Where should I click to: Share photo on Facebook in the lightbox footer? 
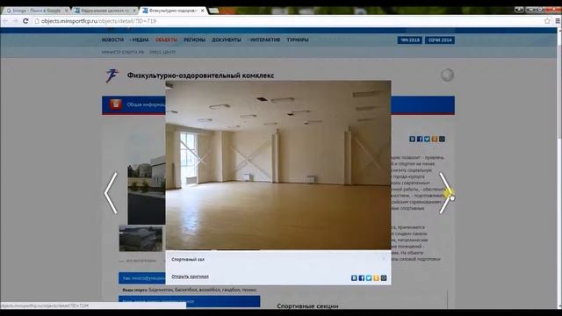click(361, 278)
